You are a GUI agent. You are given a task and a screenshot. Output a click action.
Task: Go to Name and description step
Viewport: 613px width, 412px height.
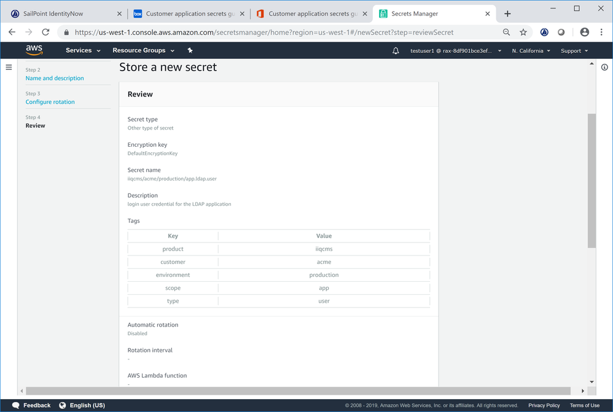pyautogui.click(x=55, y=78)
